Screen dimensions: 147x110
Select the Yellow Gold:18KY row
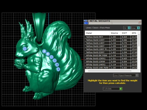[x=111, y=46]
